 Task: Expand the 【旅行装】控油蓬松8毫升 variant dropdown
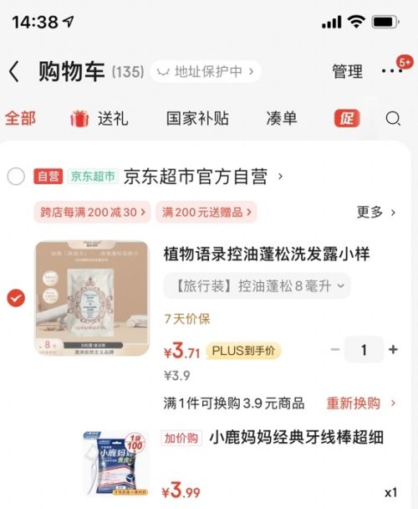tap(257, 286)
